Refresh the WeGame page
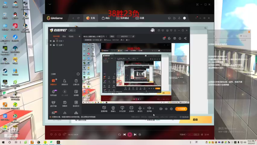Image resolution: width=257 pixels, height=145 pixels. [78, 18]
